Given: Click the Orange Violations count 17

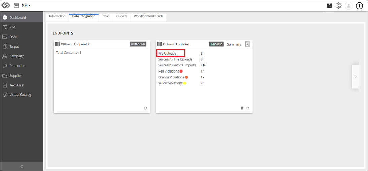Looking at the screenshot, I should point(203,77).
